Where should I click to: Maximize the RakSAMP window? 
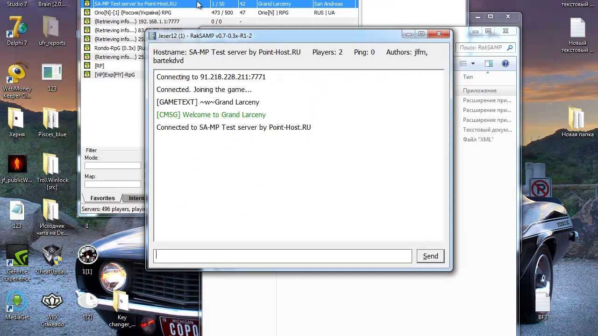(421, 34)
